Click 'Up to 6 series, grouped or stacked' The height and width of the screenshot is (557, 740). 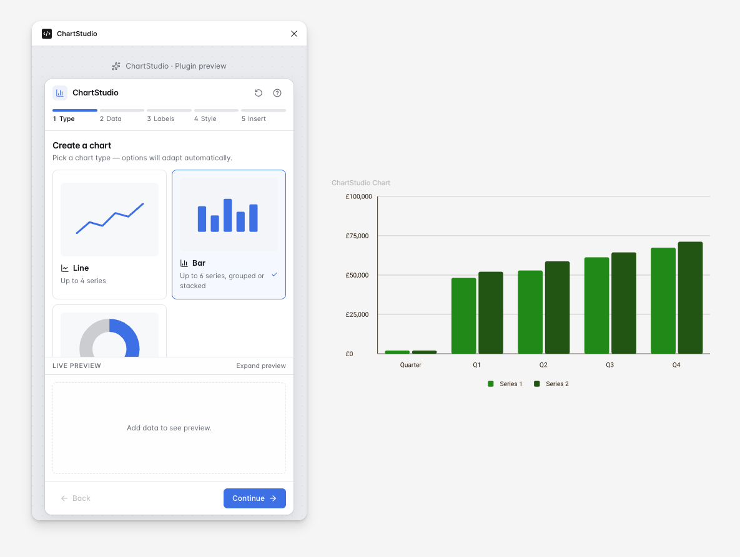[222, 281]
